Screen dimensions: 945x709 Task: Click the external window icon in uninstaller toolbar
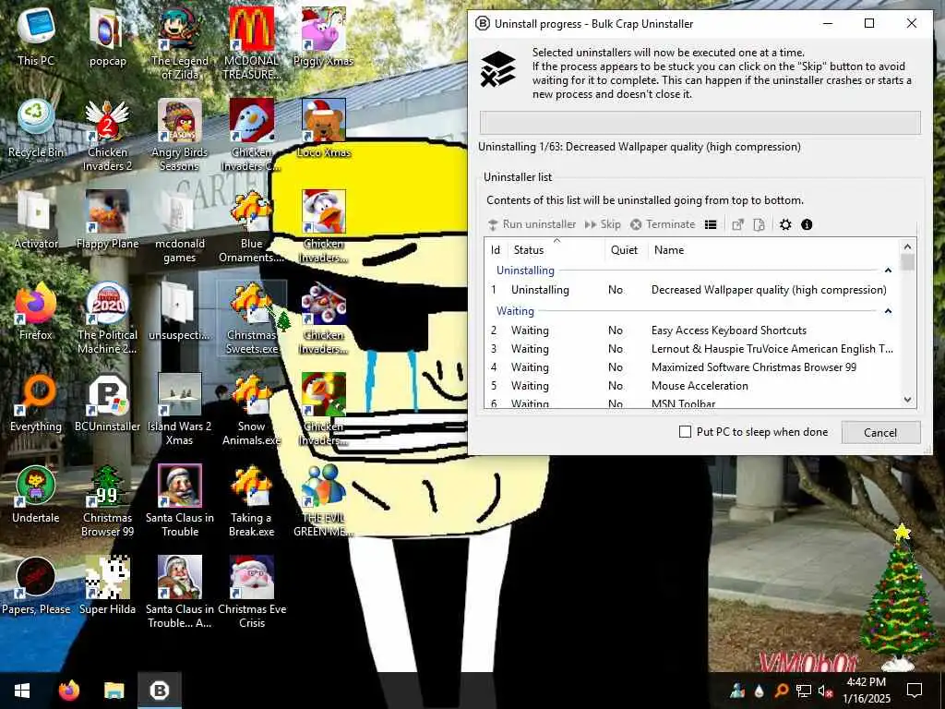(737, 224)
